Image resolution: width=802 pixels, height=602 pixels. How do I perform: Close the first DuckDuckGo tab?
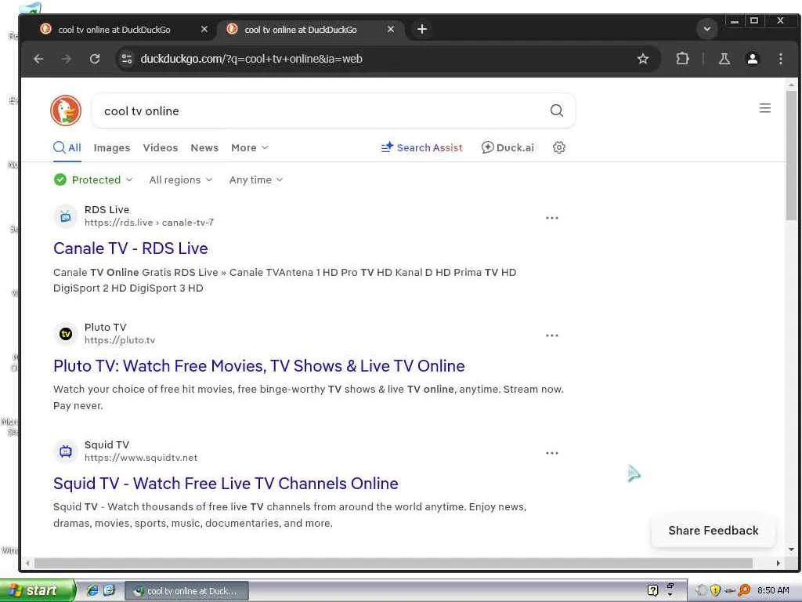click(204, 29)
